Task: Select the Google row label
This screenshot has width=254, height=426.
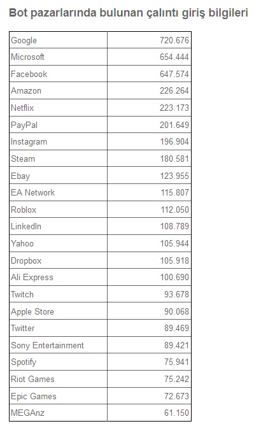Action: tap(24, 41)
